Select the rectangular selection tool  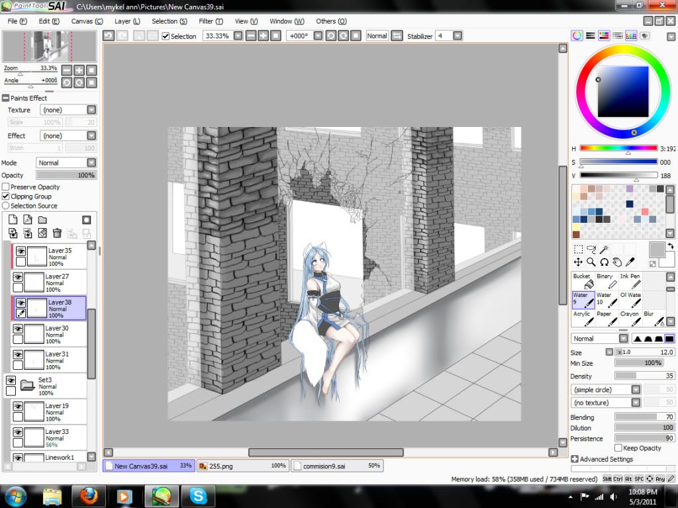(x=578, y=249)
